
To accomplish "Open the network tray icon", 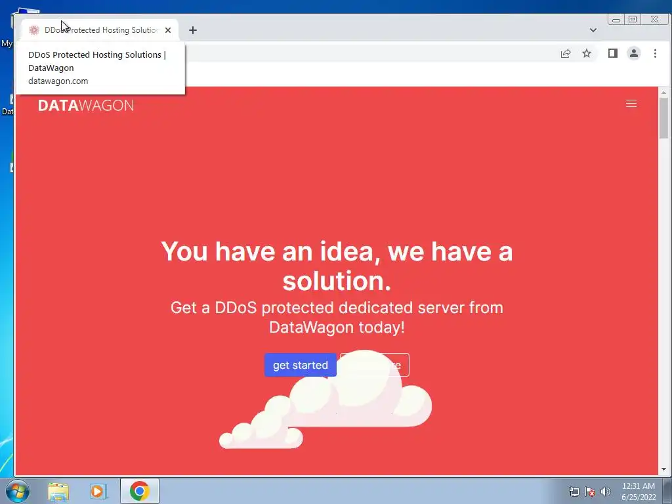I will coord(574,492).
